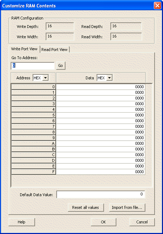Click Import from file... button

click(x=127, y=207)
